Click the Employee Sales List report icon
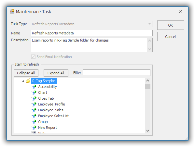 click(34, 116)
